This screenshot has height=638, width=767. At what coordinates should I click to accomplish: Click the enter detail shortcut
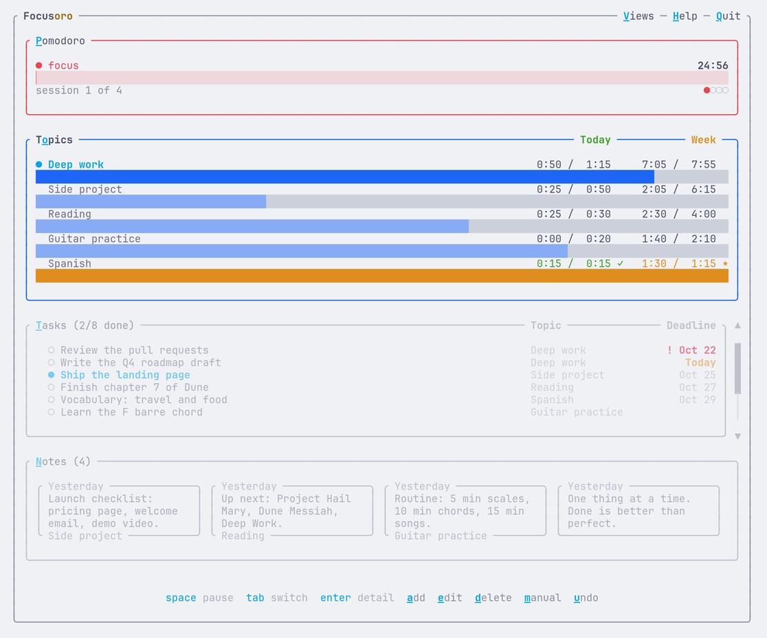357,598
